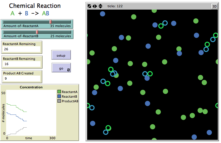
Task: Click the Product AB Created value box
Action: click(21, 78)
